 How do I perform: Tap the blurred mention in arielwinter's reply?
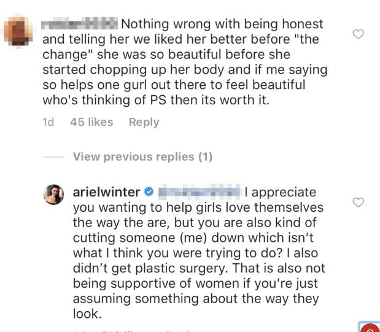click(199, 192)
